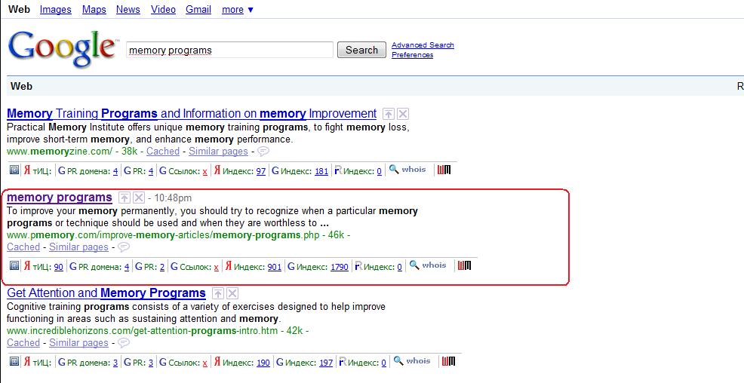
Task: Open Similar pages for incrediblehorizons result
Action: [x=78, y=343]
